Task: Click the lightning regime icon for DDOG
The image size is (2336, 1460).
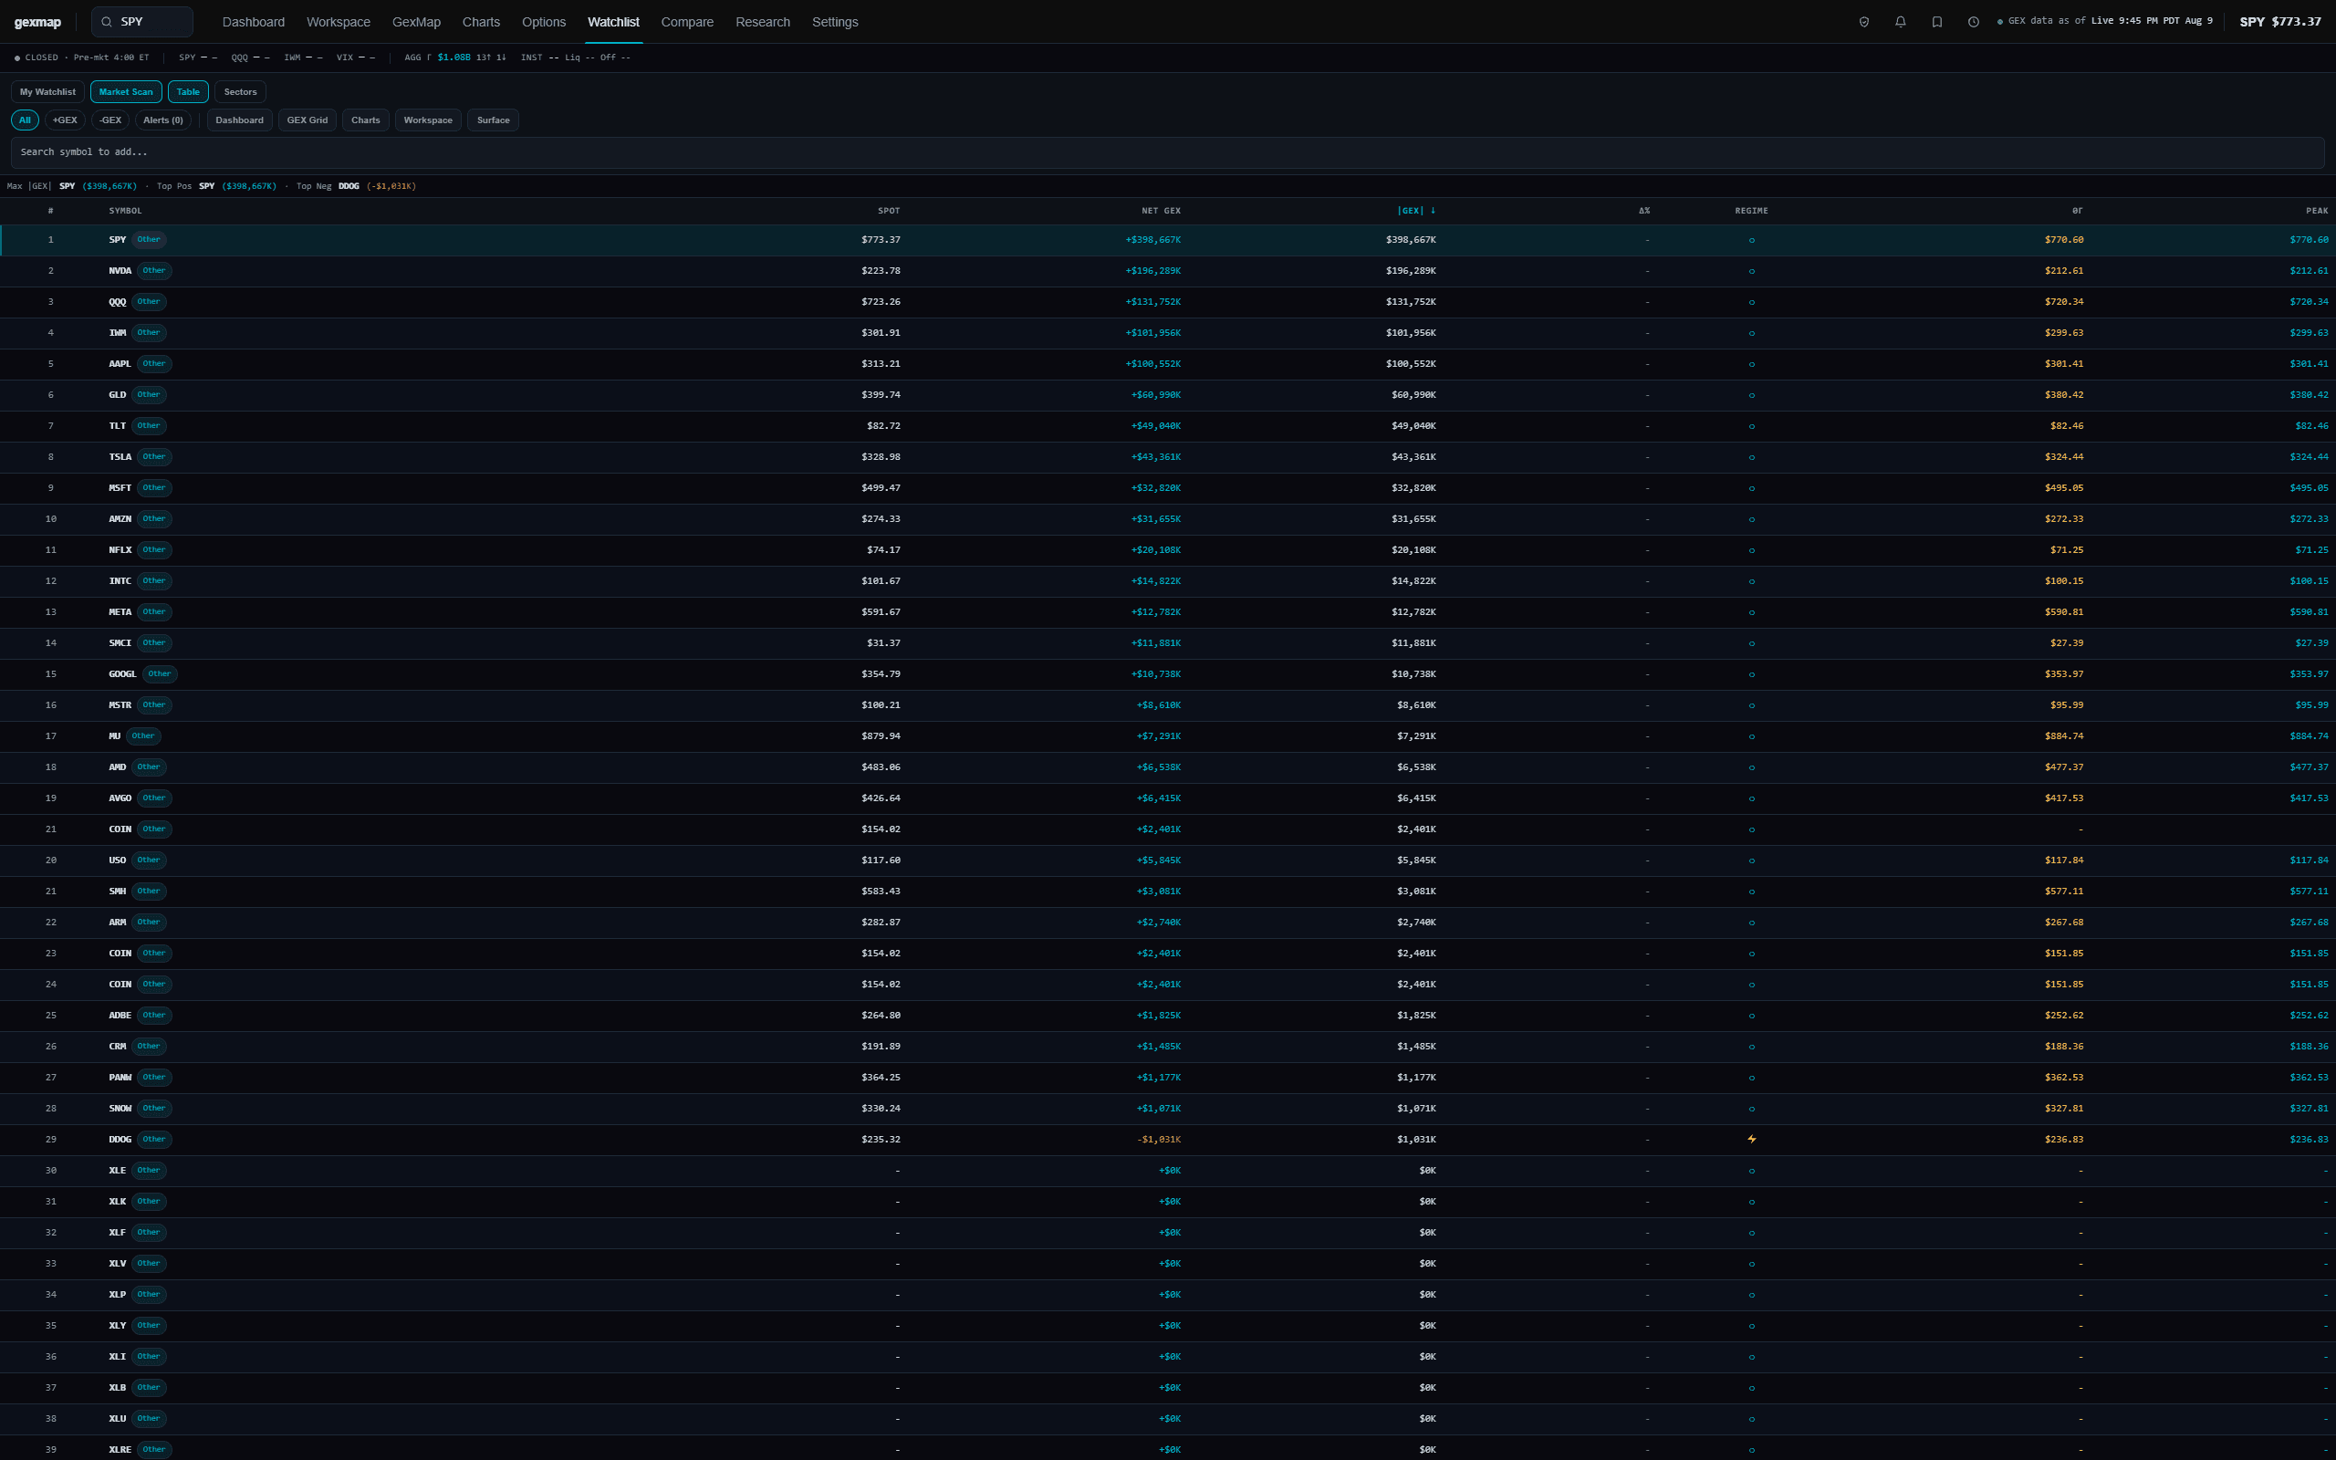Action: click(1752, 1140)
